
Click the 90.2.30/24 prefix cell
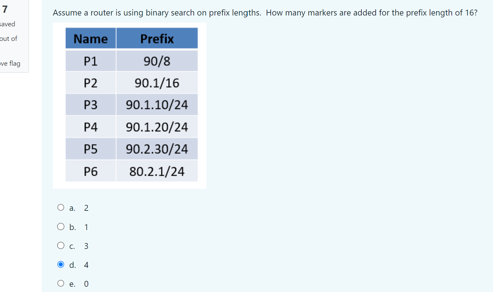tap(157, 149)
